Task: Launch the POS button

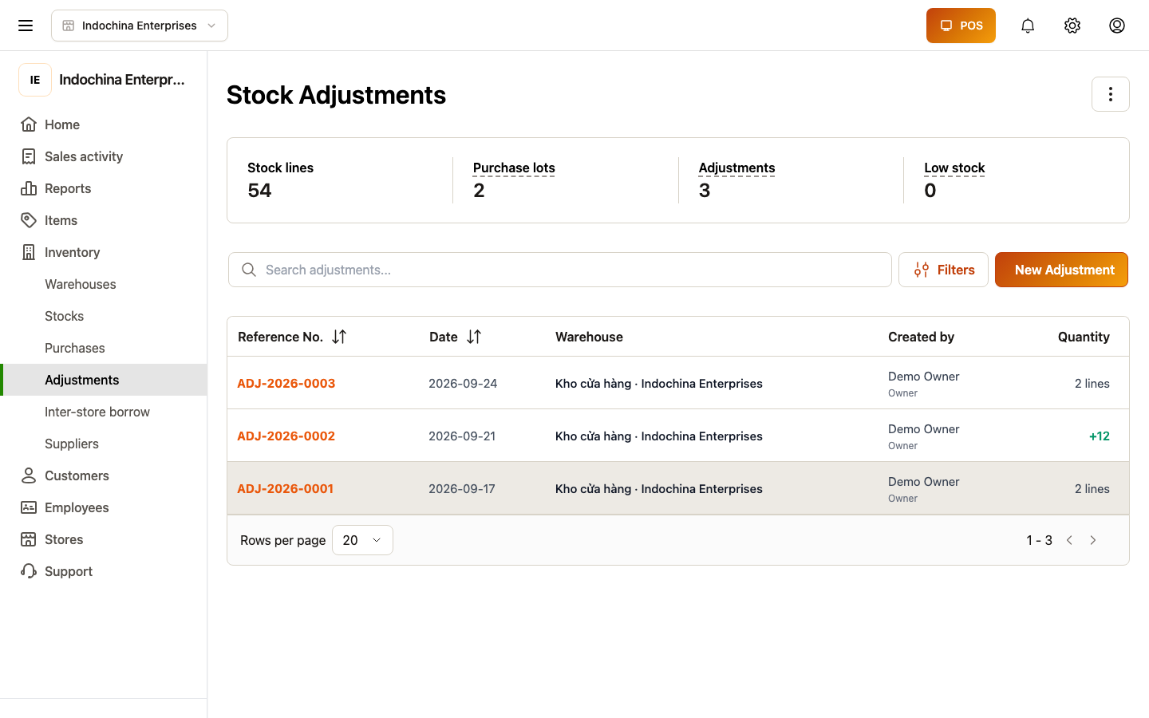Action: click(961, 26)
